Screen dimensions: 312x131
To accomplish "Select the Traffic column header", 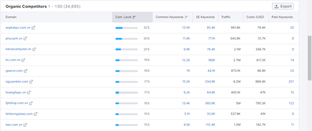I will 226,17.
